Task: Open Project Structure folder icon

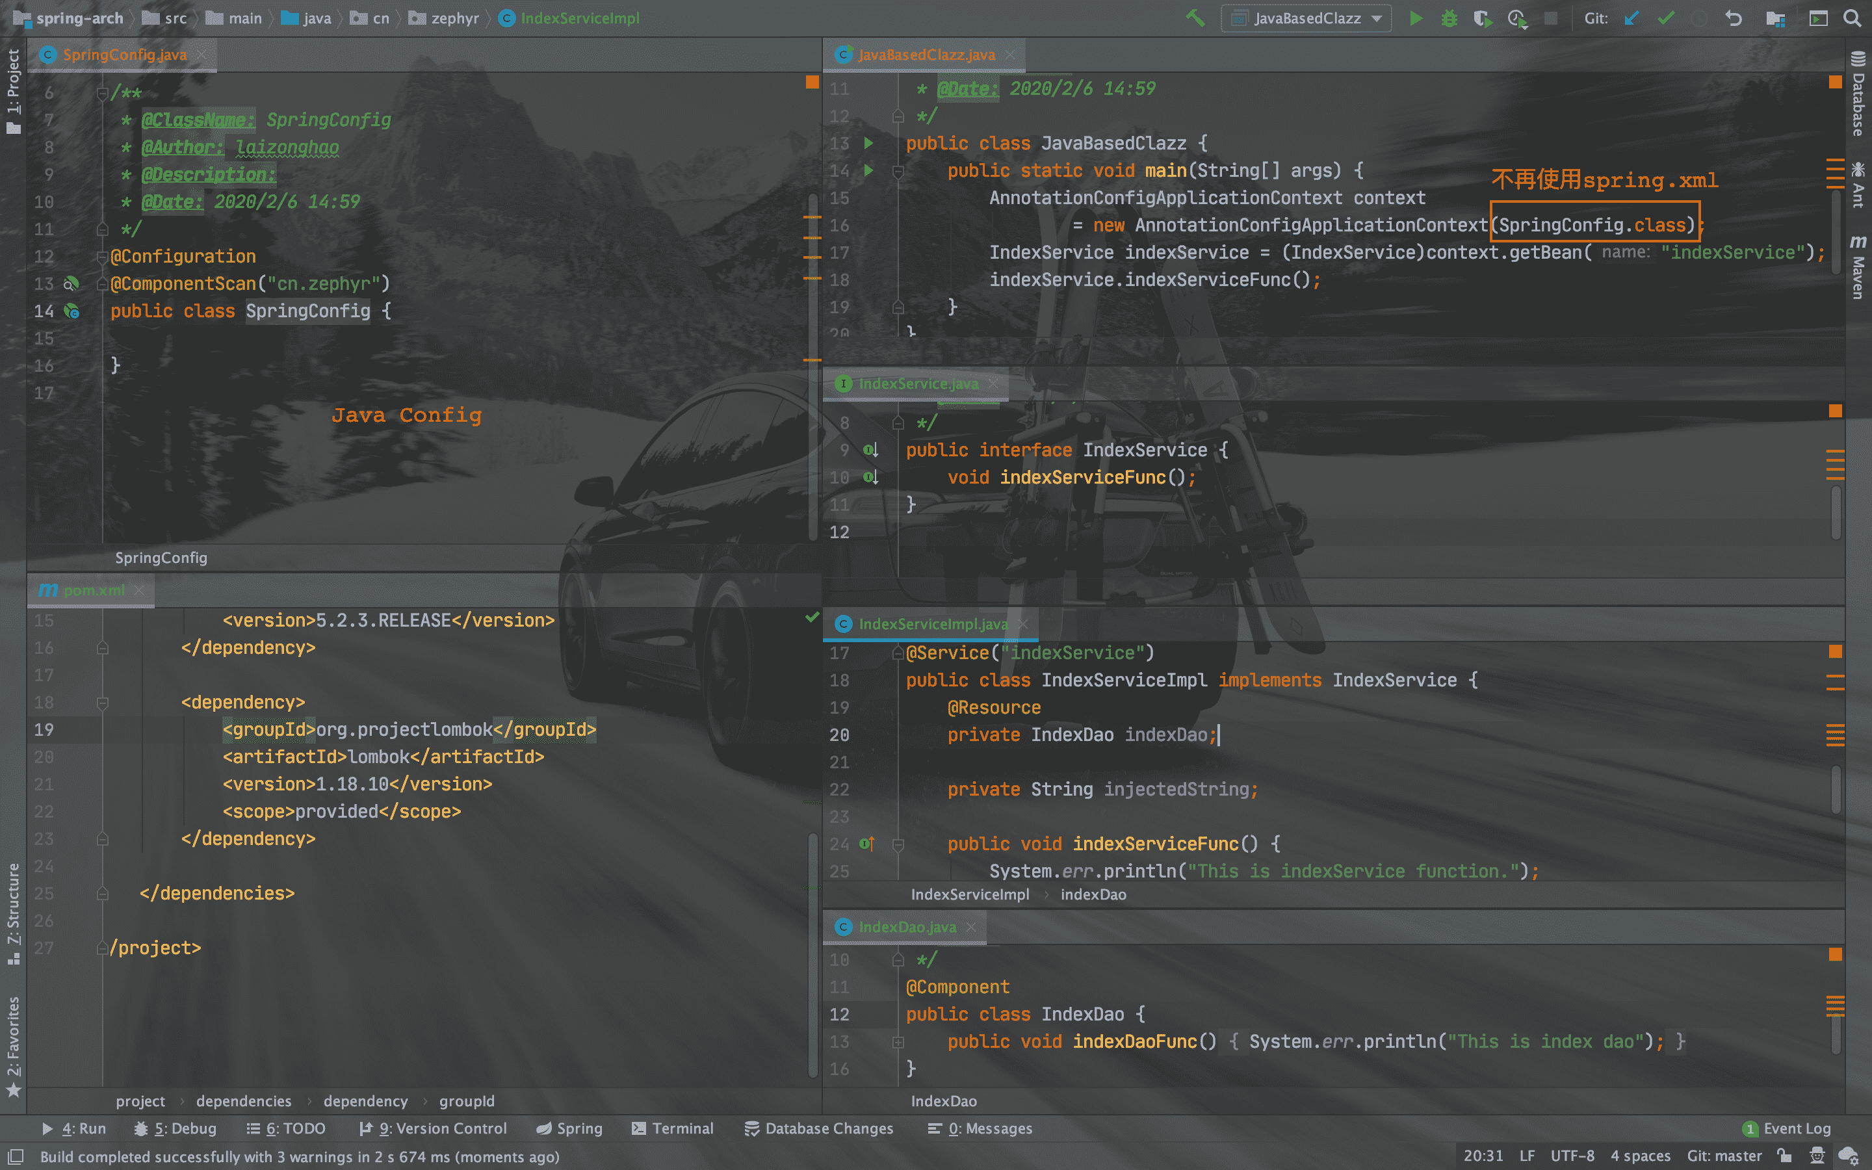Action: point(1775,18)
